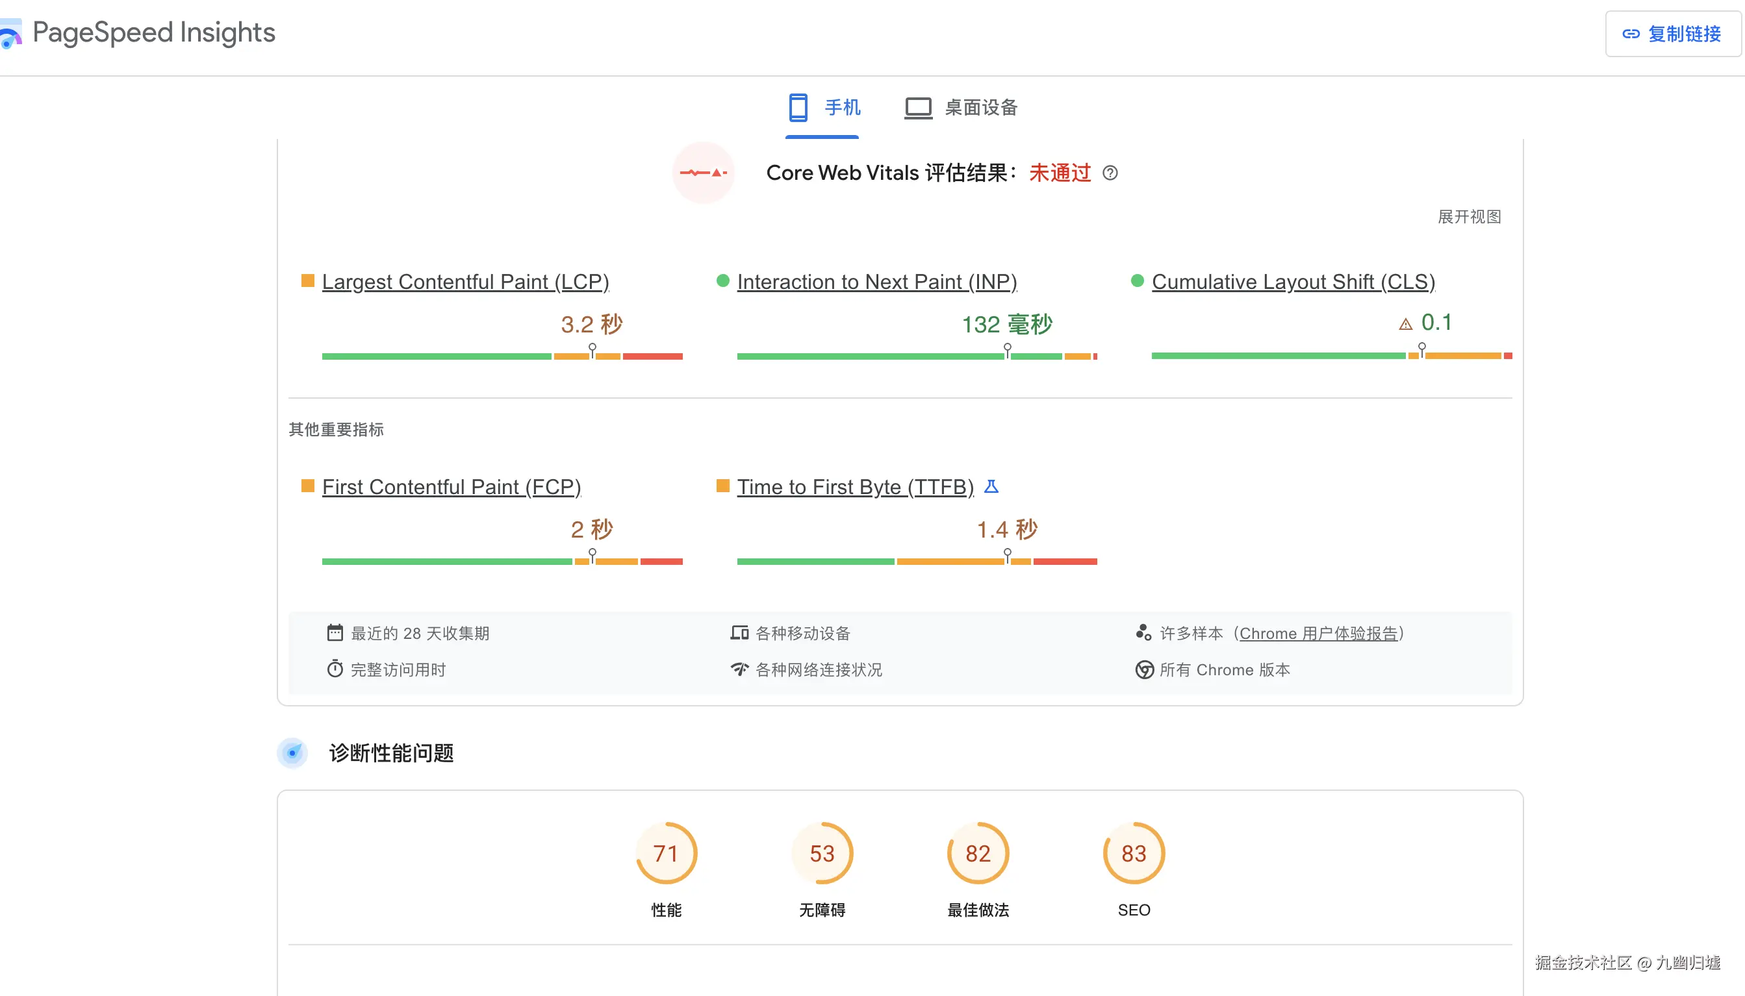Screen dimensions: 1745x996
Task: Select the SEO score gauge 83
Action: (1133, 853)
